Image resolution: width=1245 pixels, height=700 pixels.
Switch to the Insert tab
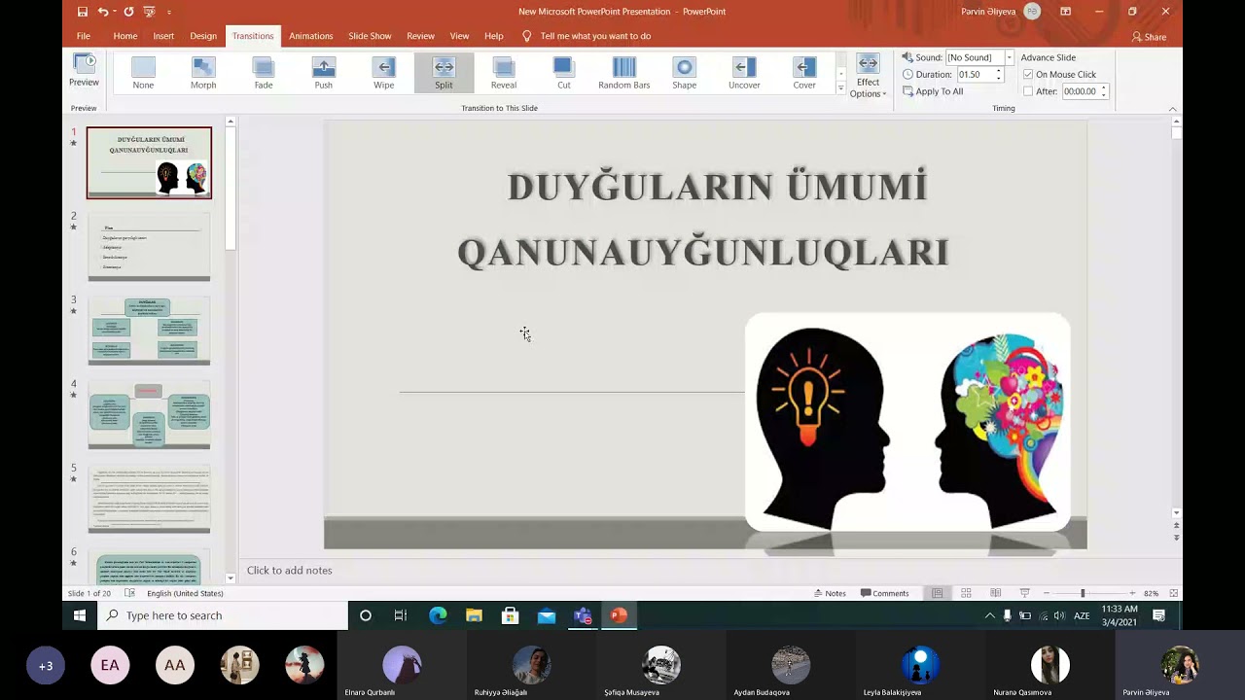tap(163, 36)
